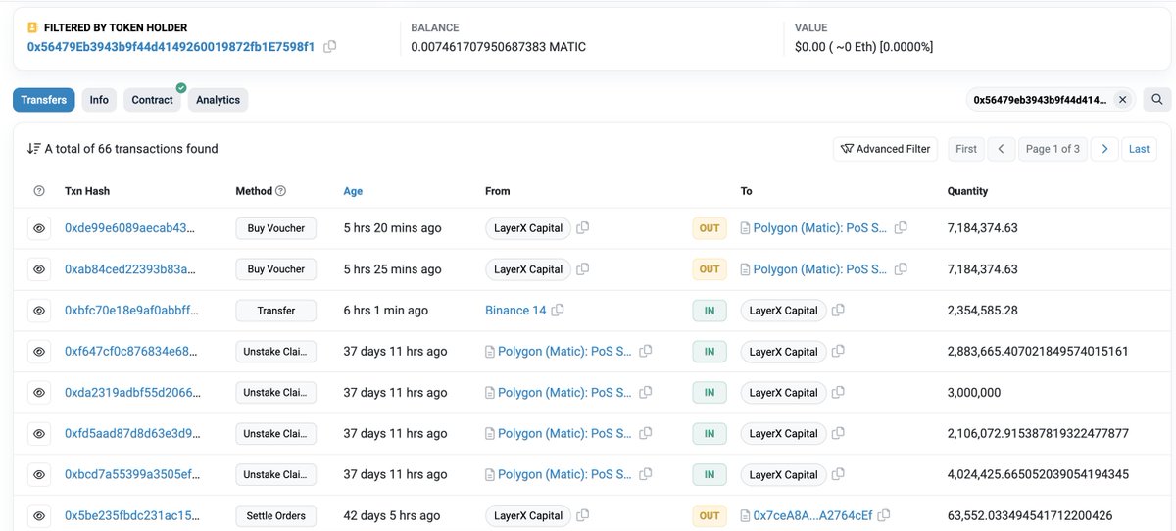Image resolution: width=1176 pixels, height=531 pixels.
Task: Click LayerX Capital From tag in 0xde99e row
Action: coord(528,228)
